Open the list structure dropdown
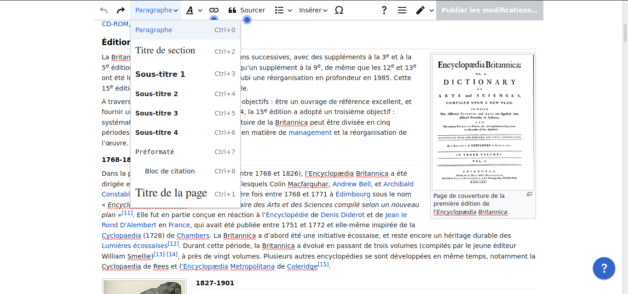Screen dimensions: 628x294 tap(283, 10)
